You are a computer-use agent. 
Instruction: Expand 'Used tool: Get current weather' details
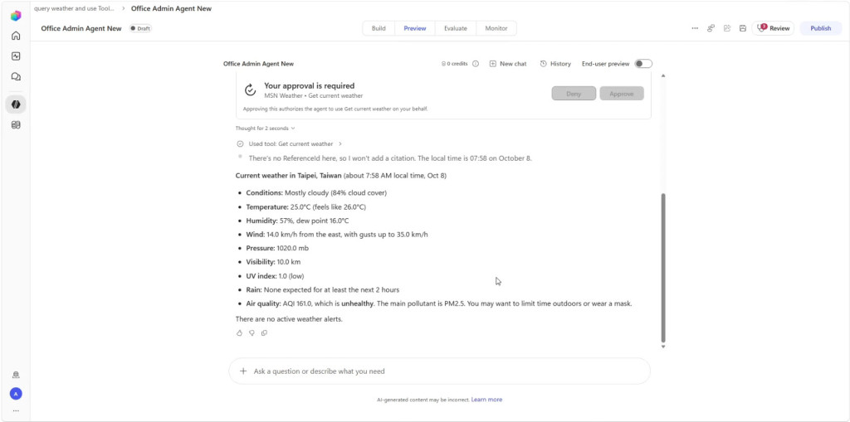click(290, 144)
